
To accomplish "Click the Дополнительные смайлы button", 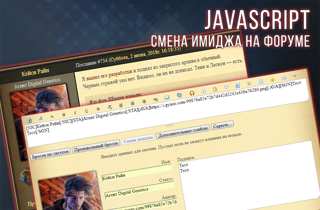I will [x=183, y=129].
